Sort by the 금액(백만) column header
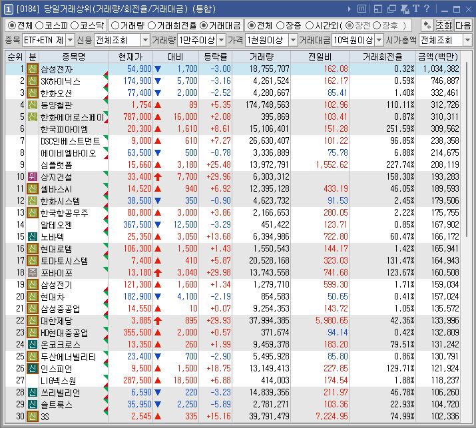Image resolution: width=476 pixels, height=428 pixels. [x=438, y=57]
